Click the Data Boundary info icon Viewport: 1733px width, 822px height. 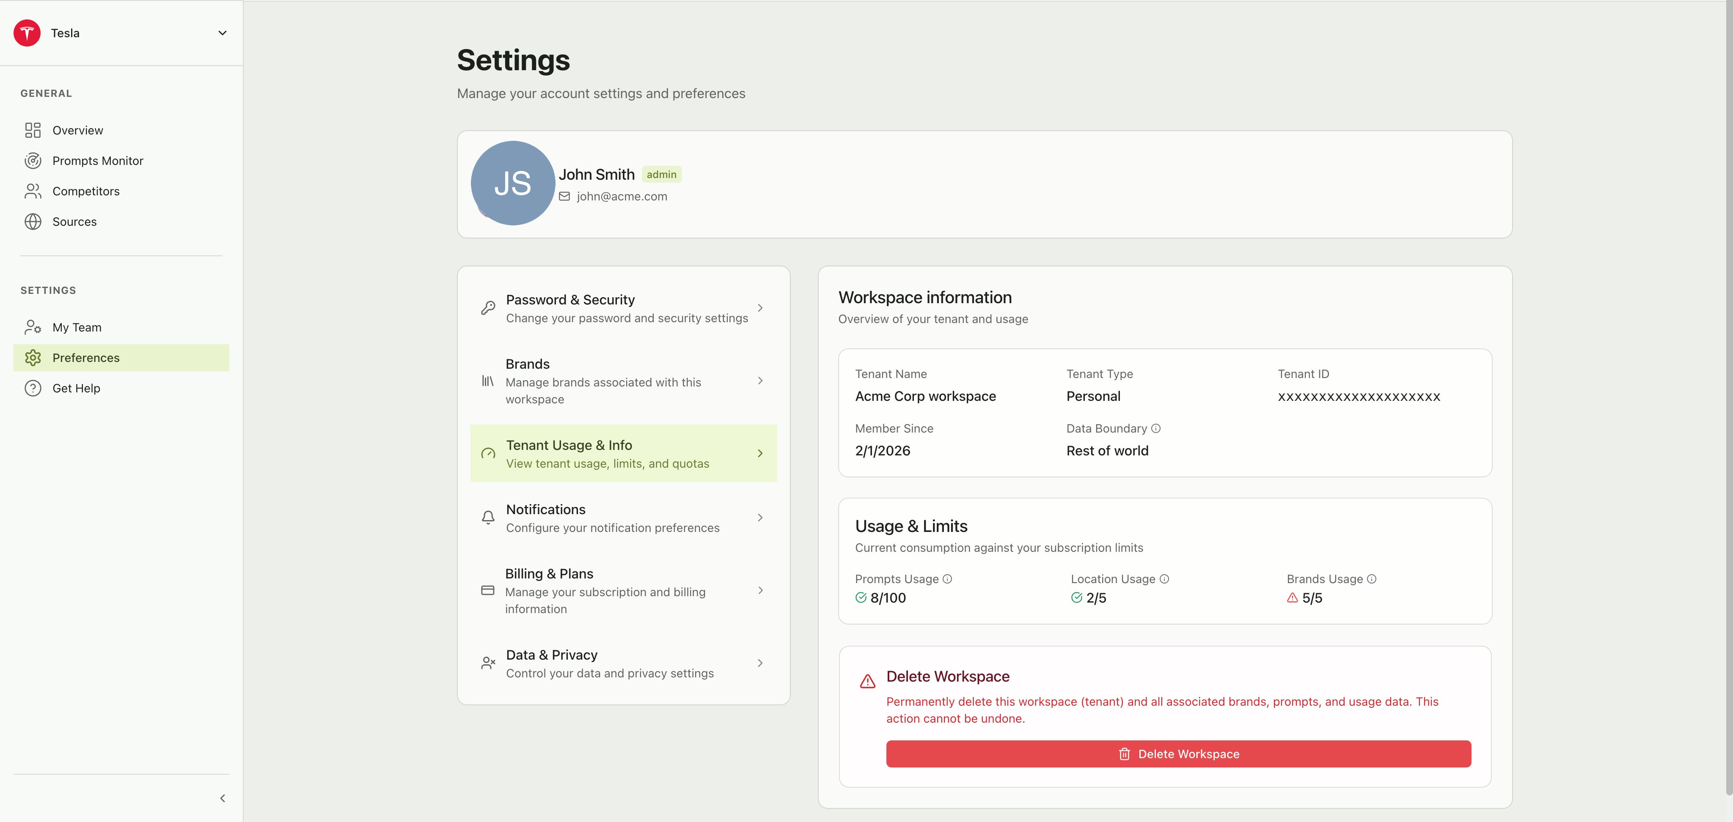click(1156, 428)
